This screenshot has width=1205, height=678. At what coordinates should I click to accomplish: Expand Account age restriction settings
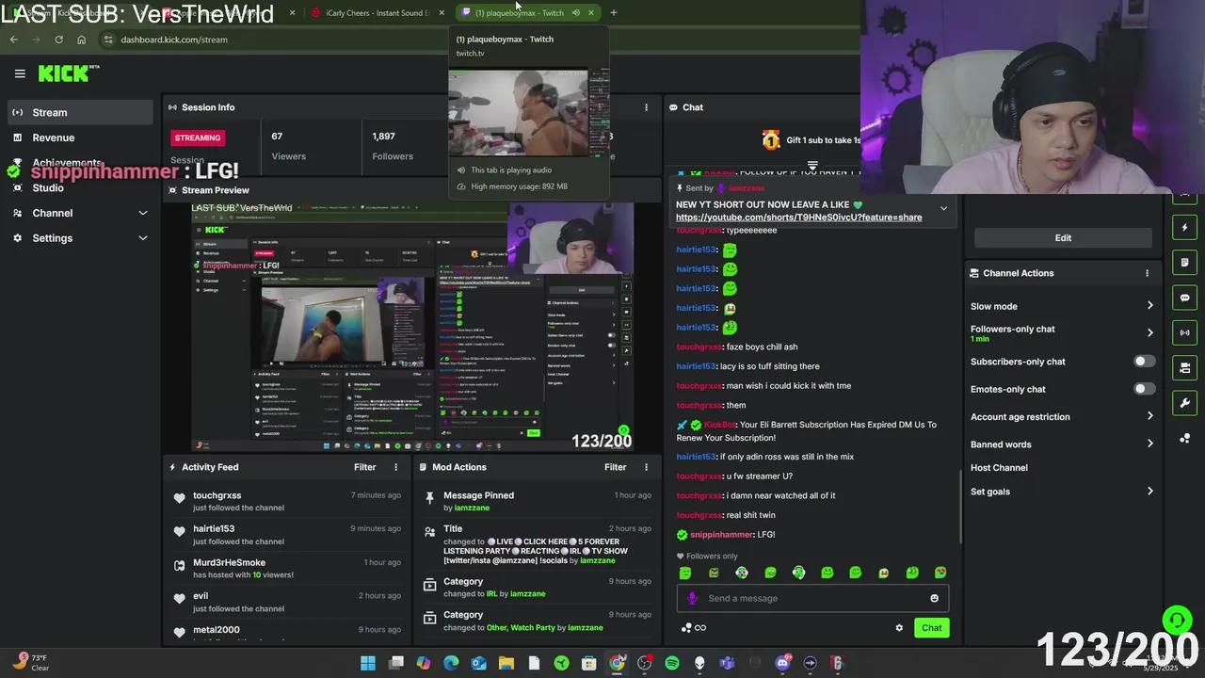pos(1062,416)
